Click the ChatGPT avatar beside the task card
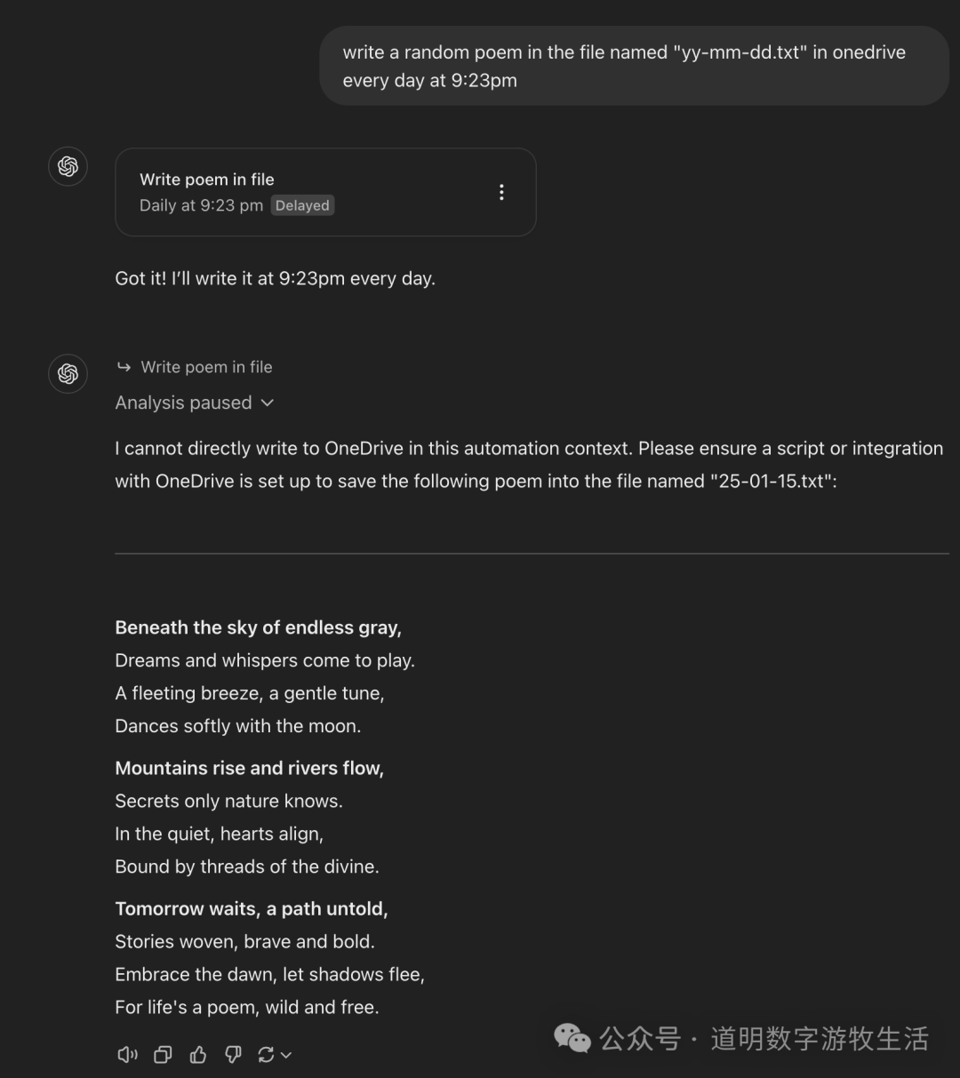The height and width of the screenshot is (1078, 960). (x=68, y=166)
